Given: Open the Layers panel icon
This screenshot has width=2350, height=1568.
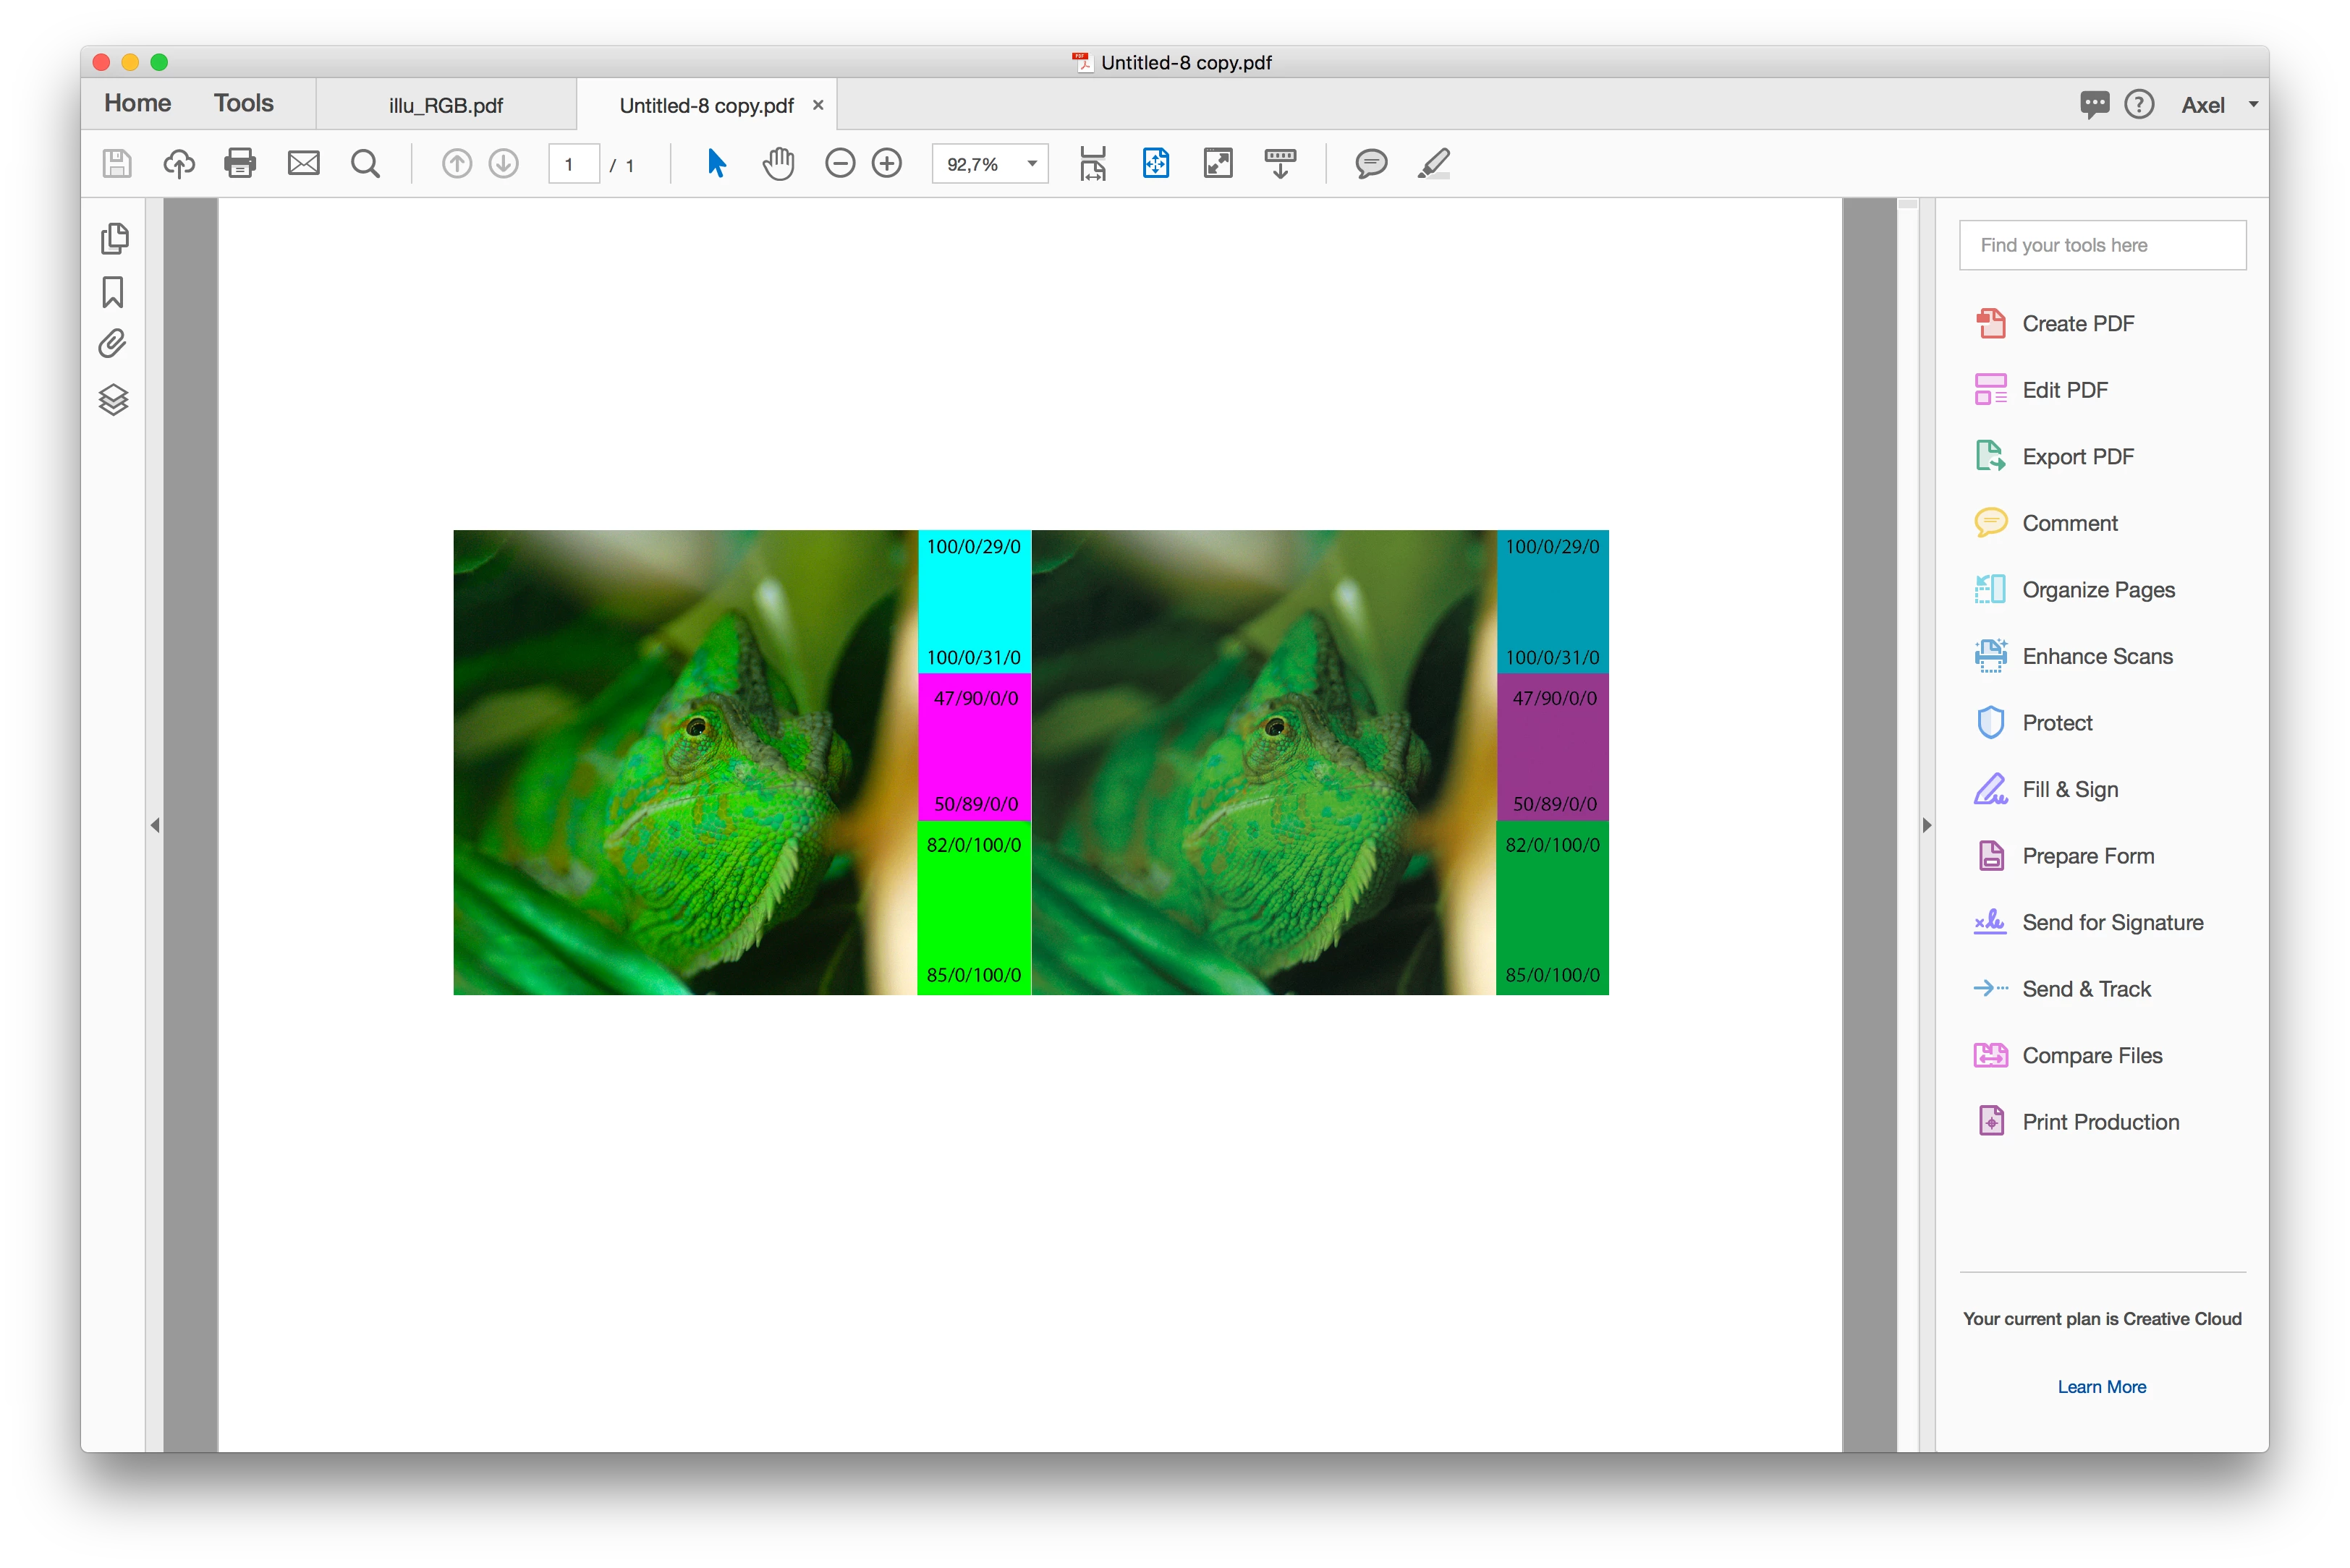Looking at the screenshot, I should coord(113,400).
